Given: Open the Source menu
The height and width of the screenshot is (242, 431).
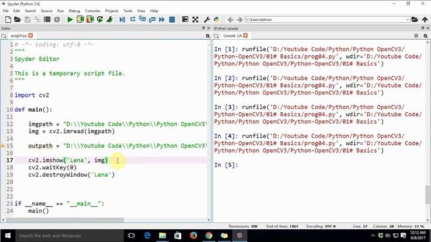Looking at the screenshot, I should [x=46, y=11].
